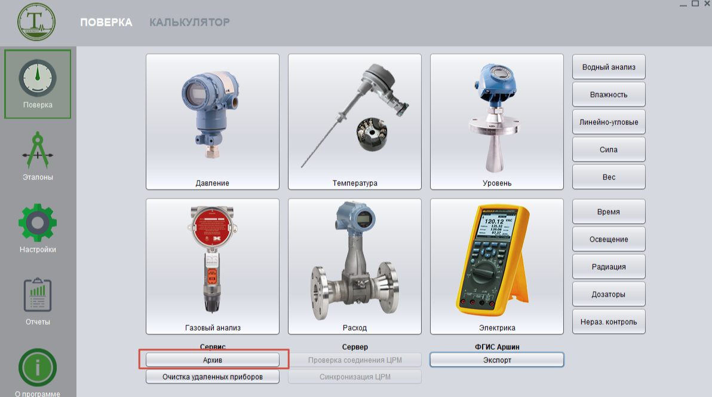Click the application logo at top left
Image resolution: width=712 pixels, height=397 pixels.
[x=36, y=22]
